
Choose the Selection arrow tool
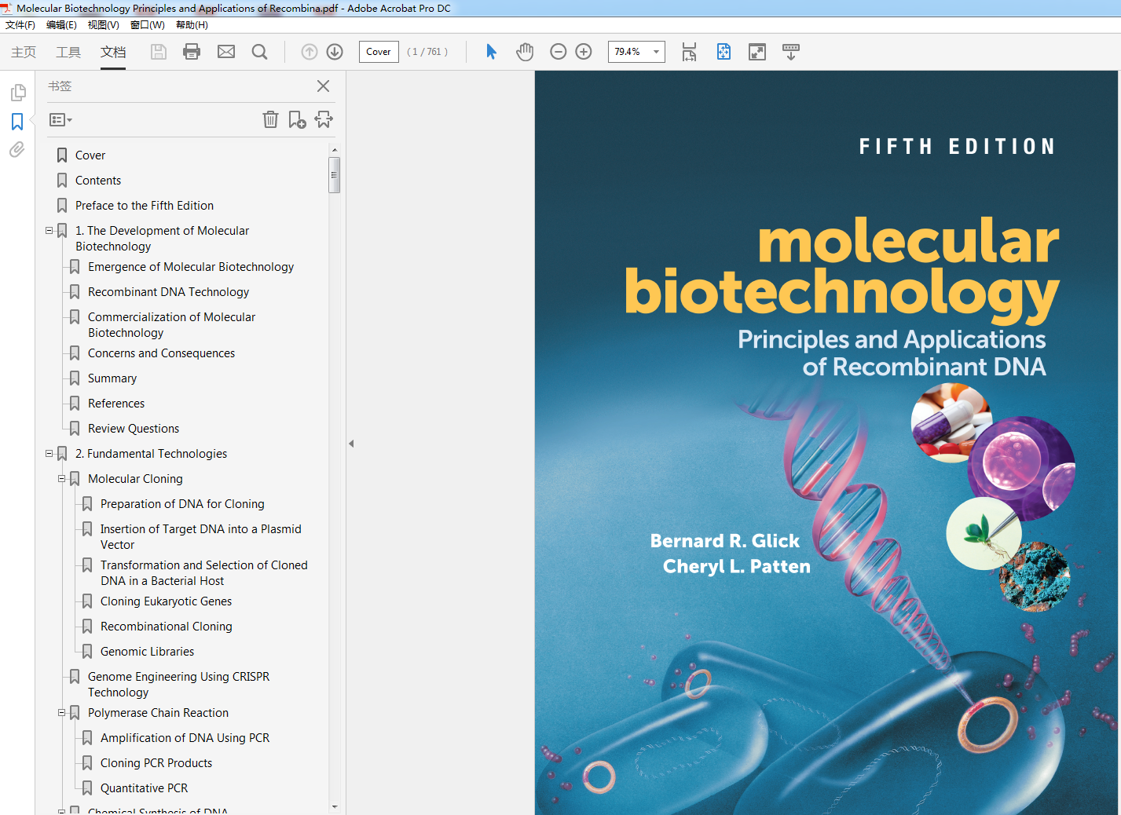click(x=491, y=52)
